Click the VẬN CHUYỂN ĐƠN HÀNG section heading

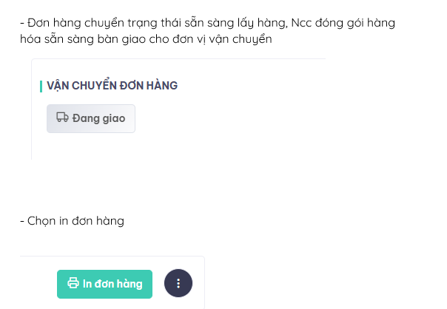(x=112, y=86)
